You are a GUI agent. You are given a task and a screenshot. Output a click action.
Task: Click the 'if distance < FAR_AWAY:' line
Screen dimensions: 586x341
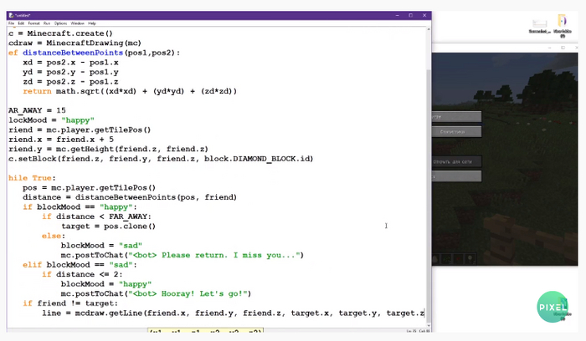[96, 216]
